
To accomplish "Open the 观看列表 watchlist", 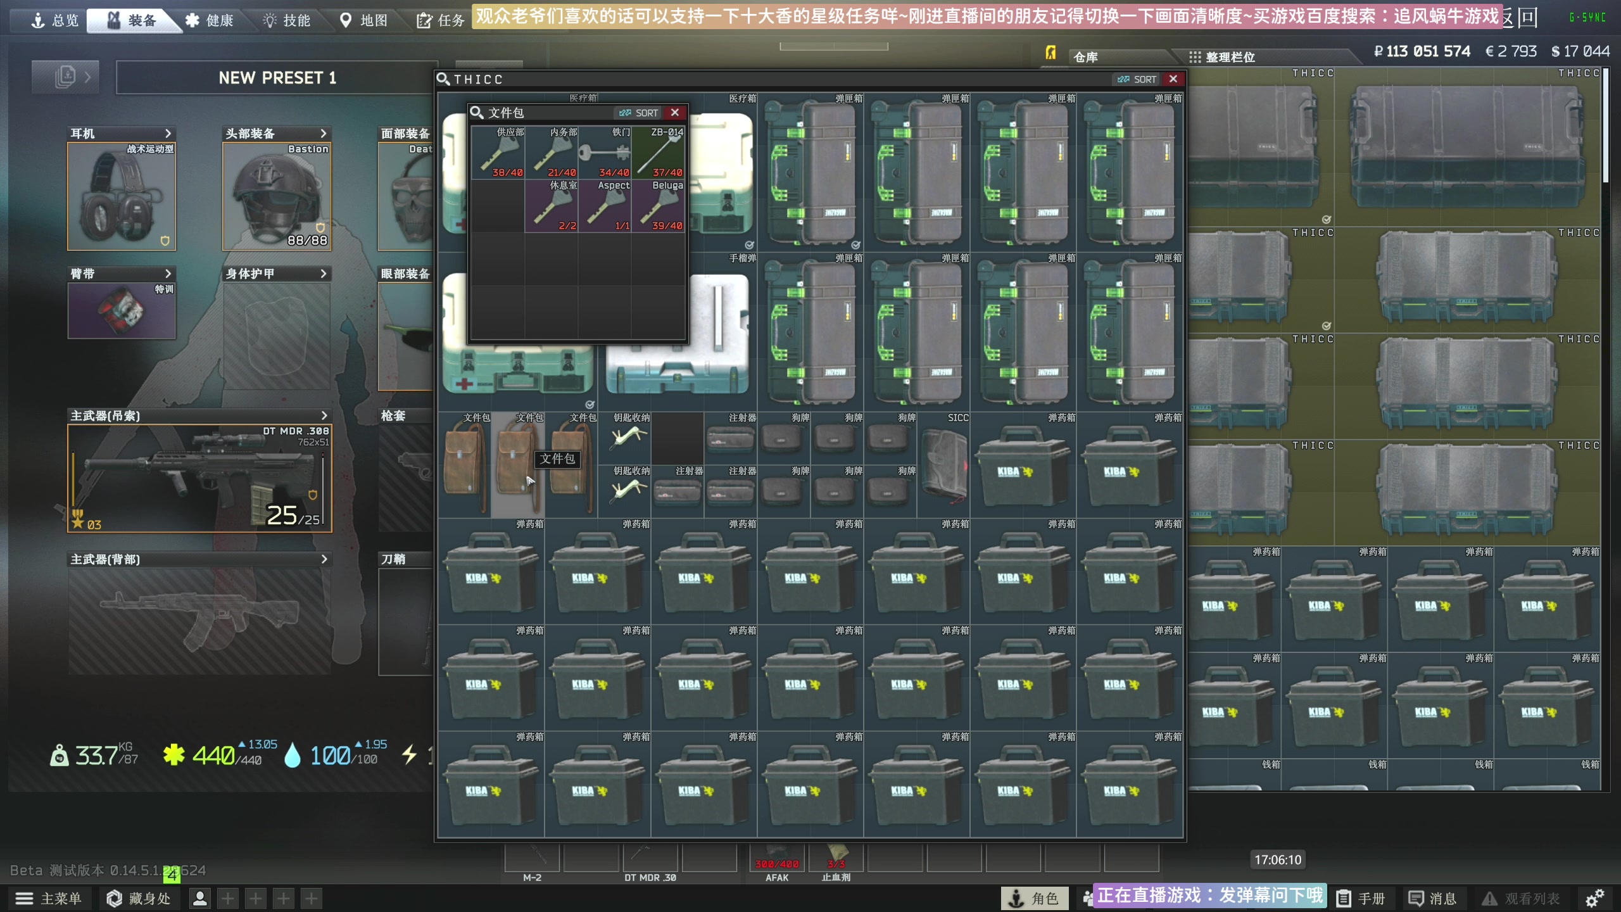I will click(1521, 898).
